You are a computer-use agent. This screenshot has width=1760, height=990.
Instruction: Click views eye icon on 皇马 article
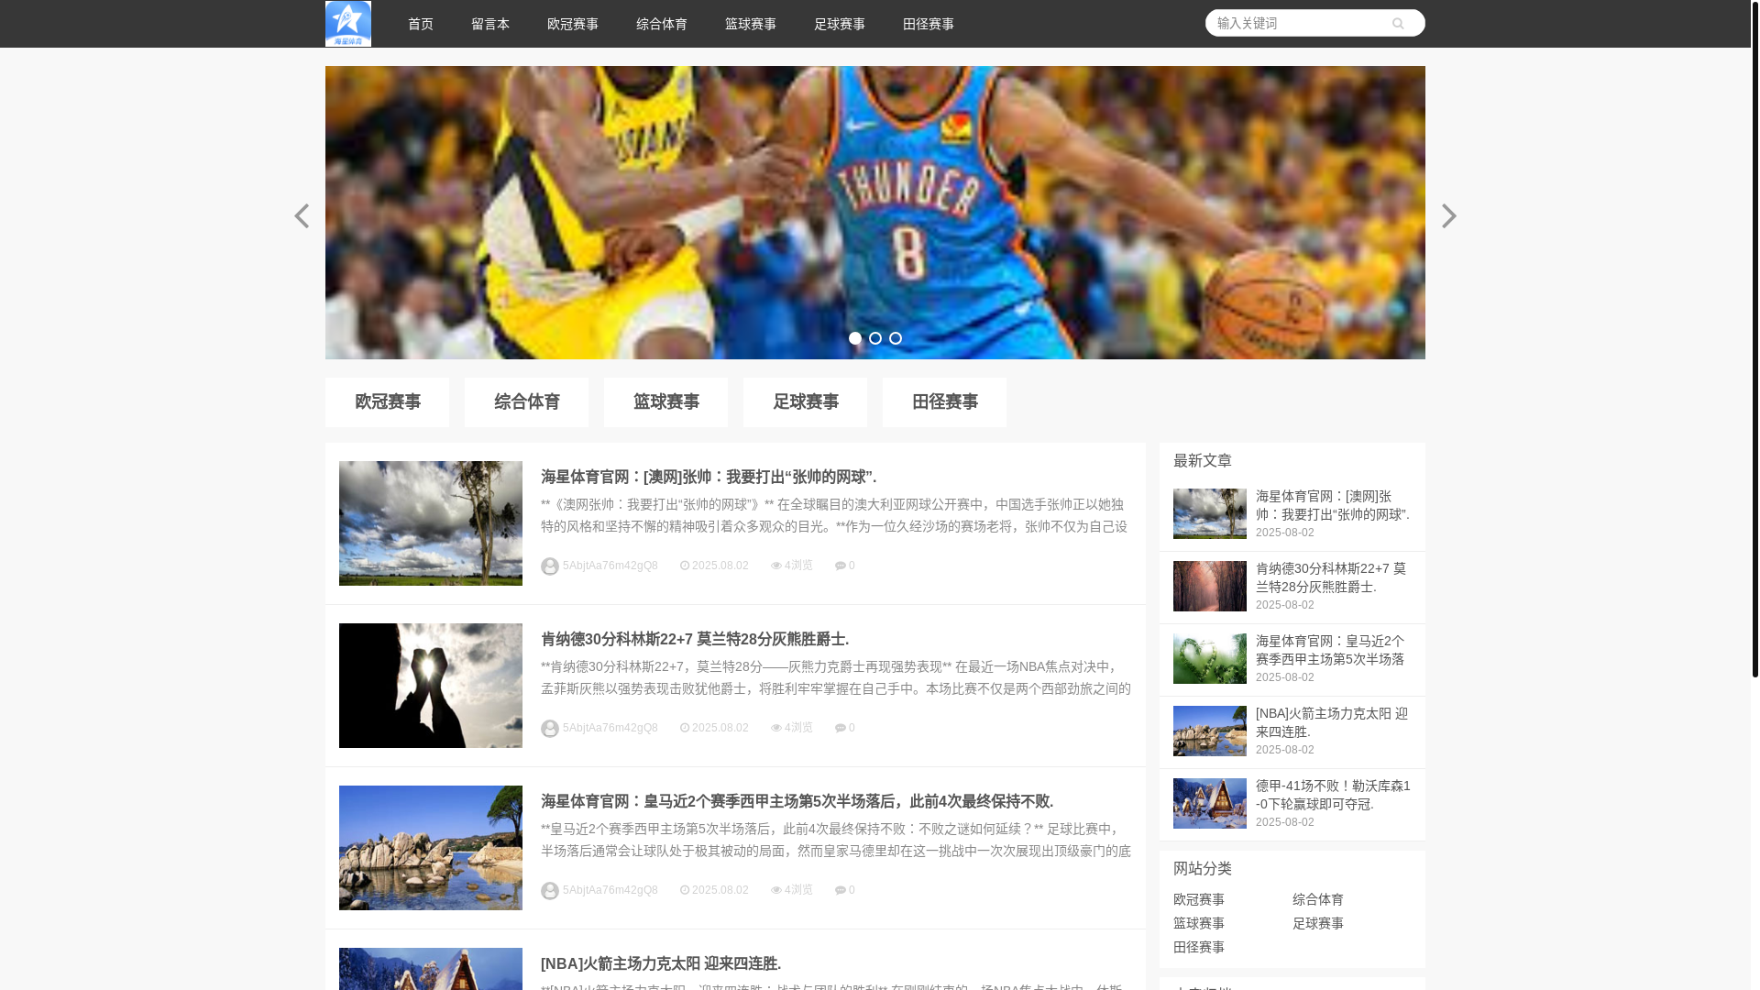[776, 890]
